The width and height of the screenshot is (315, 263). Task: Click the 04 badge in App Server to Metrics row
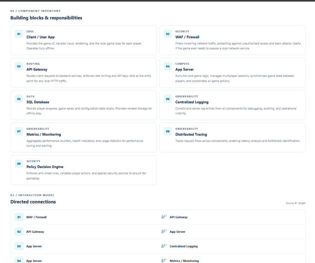click(19, 261)
